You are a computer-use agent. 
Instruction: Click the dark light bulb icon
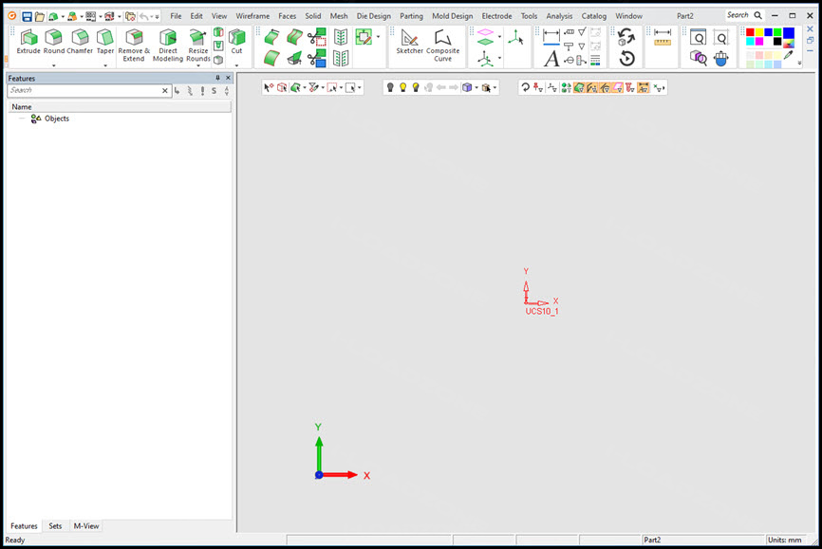[390, 87]
